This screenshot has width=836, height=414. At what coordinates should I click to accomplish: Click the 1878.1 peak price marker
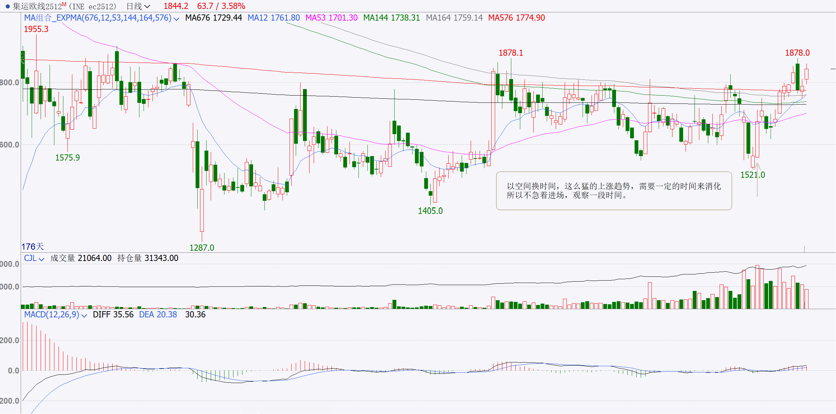click(x=511, y=53)
